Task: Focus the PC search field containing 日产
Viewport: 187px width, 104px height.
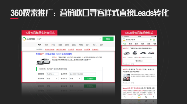Action: tap(69, 39)
